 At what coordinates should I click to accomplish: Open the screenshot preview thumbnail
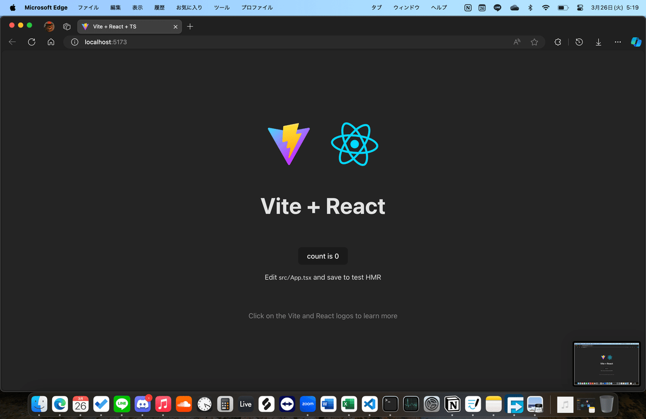pyautogui.click(x=606, y=364)
